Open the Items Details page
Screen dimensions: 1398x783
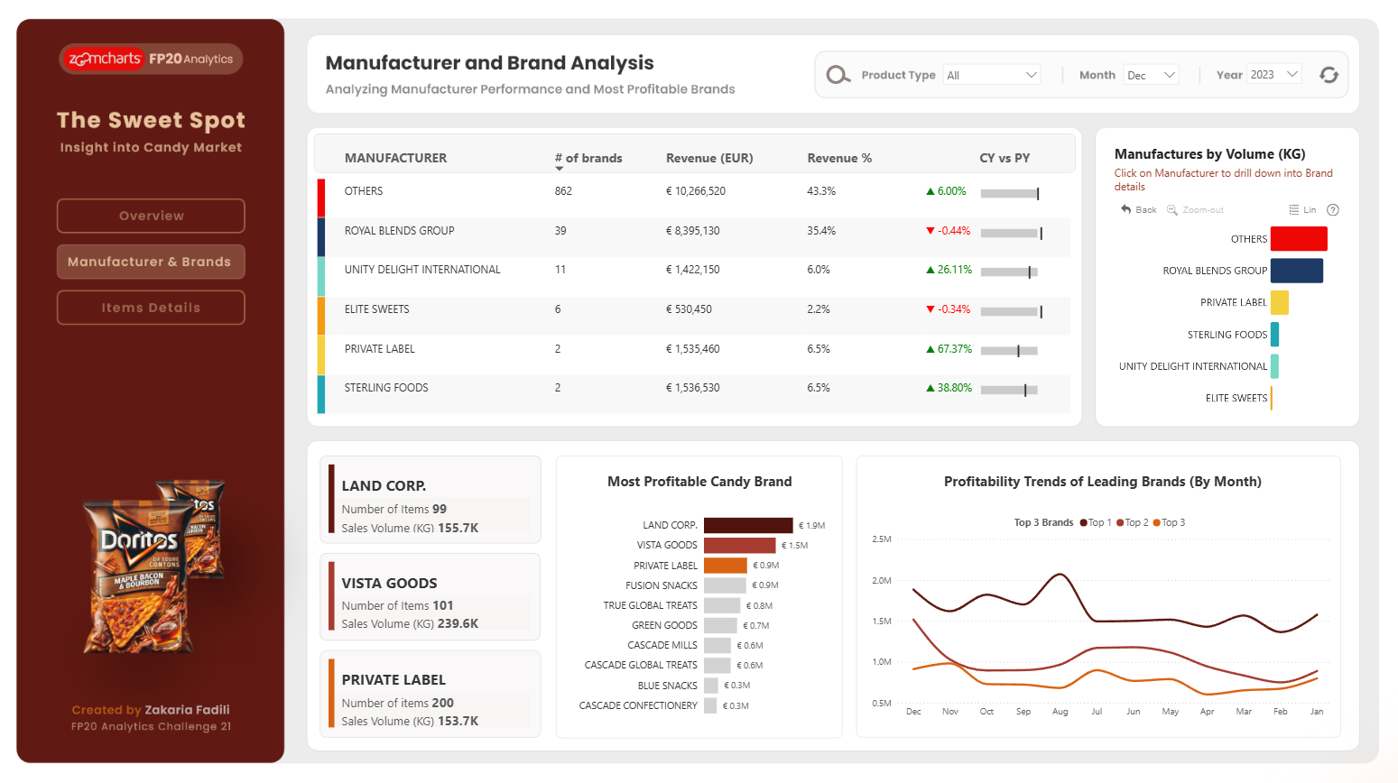[151, 308]
